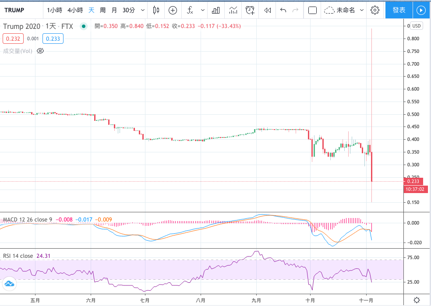Click the 75.00 RSI axis label

(413, 258)
